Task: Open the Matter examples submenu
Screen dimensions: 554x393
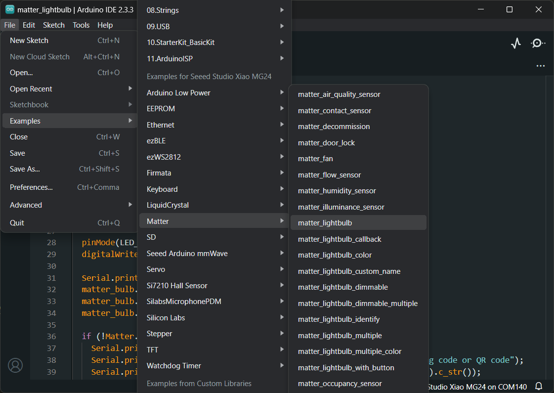Action: 214,221
